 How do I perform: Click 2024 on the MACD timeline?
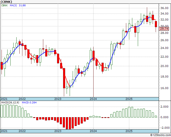click(x=93, y=131)
